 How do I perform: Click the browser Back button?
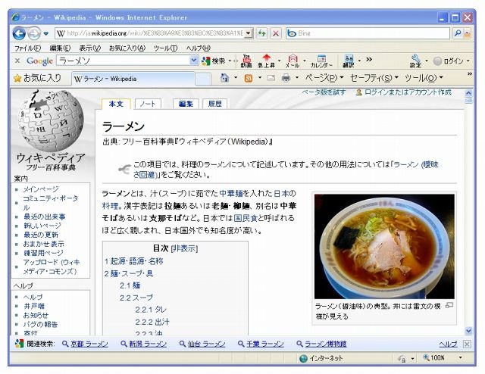click(18, 33)
